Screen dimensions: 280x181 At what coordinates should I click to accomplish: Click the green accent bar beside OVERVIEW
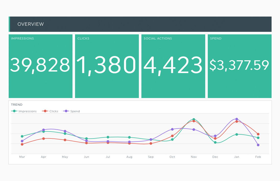[10, 24]
